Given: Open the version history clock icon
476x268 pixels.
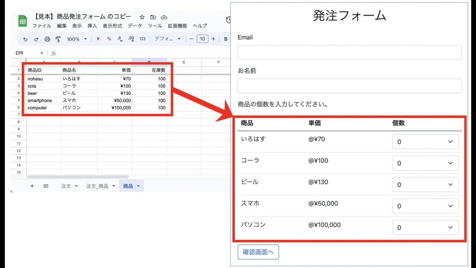Looking at the screenshot, I should 229,20.
